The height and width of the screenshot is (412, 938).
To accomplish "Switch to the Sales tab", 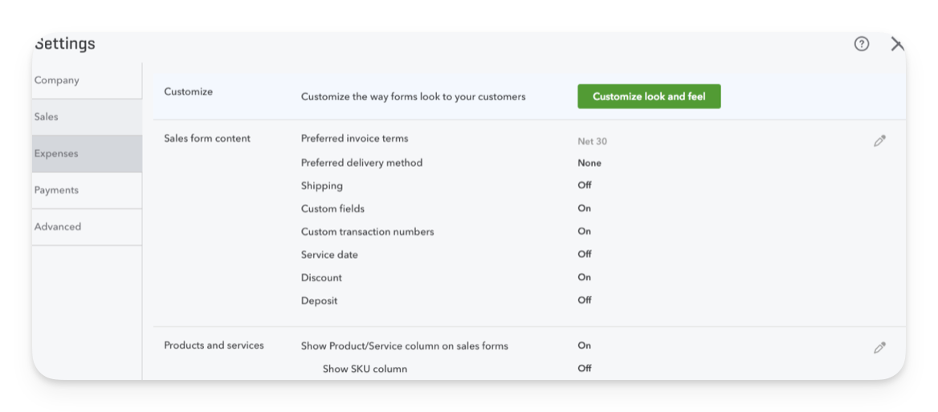I will [87, 117].
